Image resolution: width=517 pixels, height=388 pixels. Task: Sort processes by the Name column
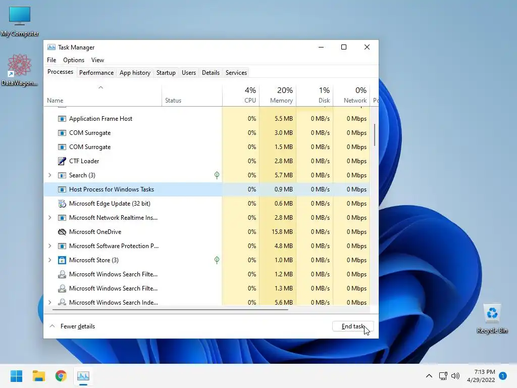tap(102, 95)
